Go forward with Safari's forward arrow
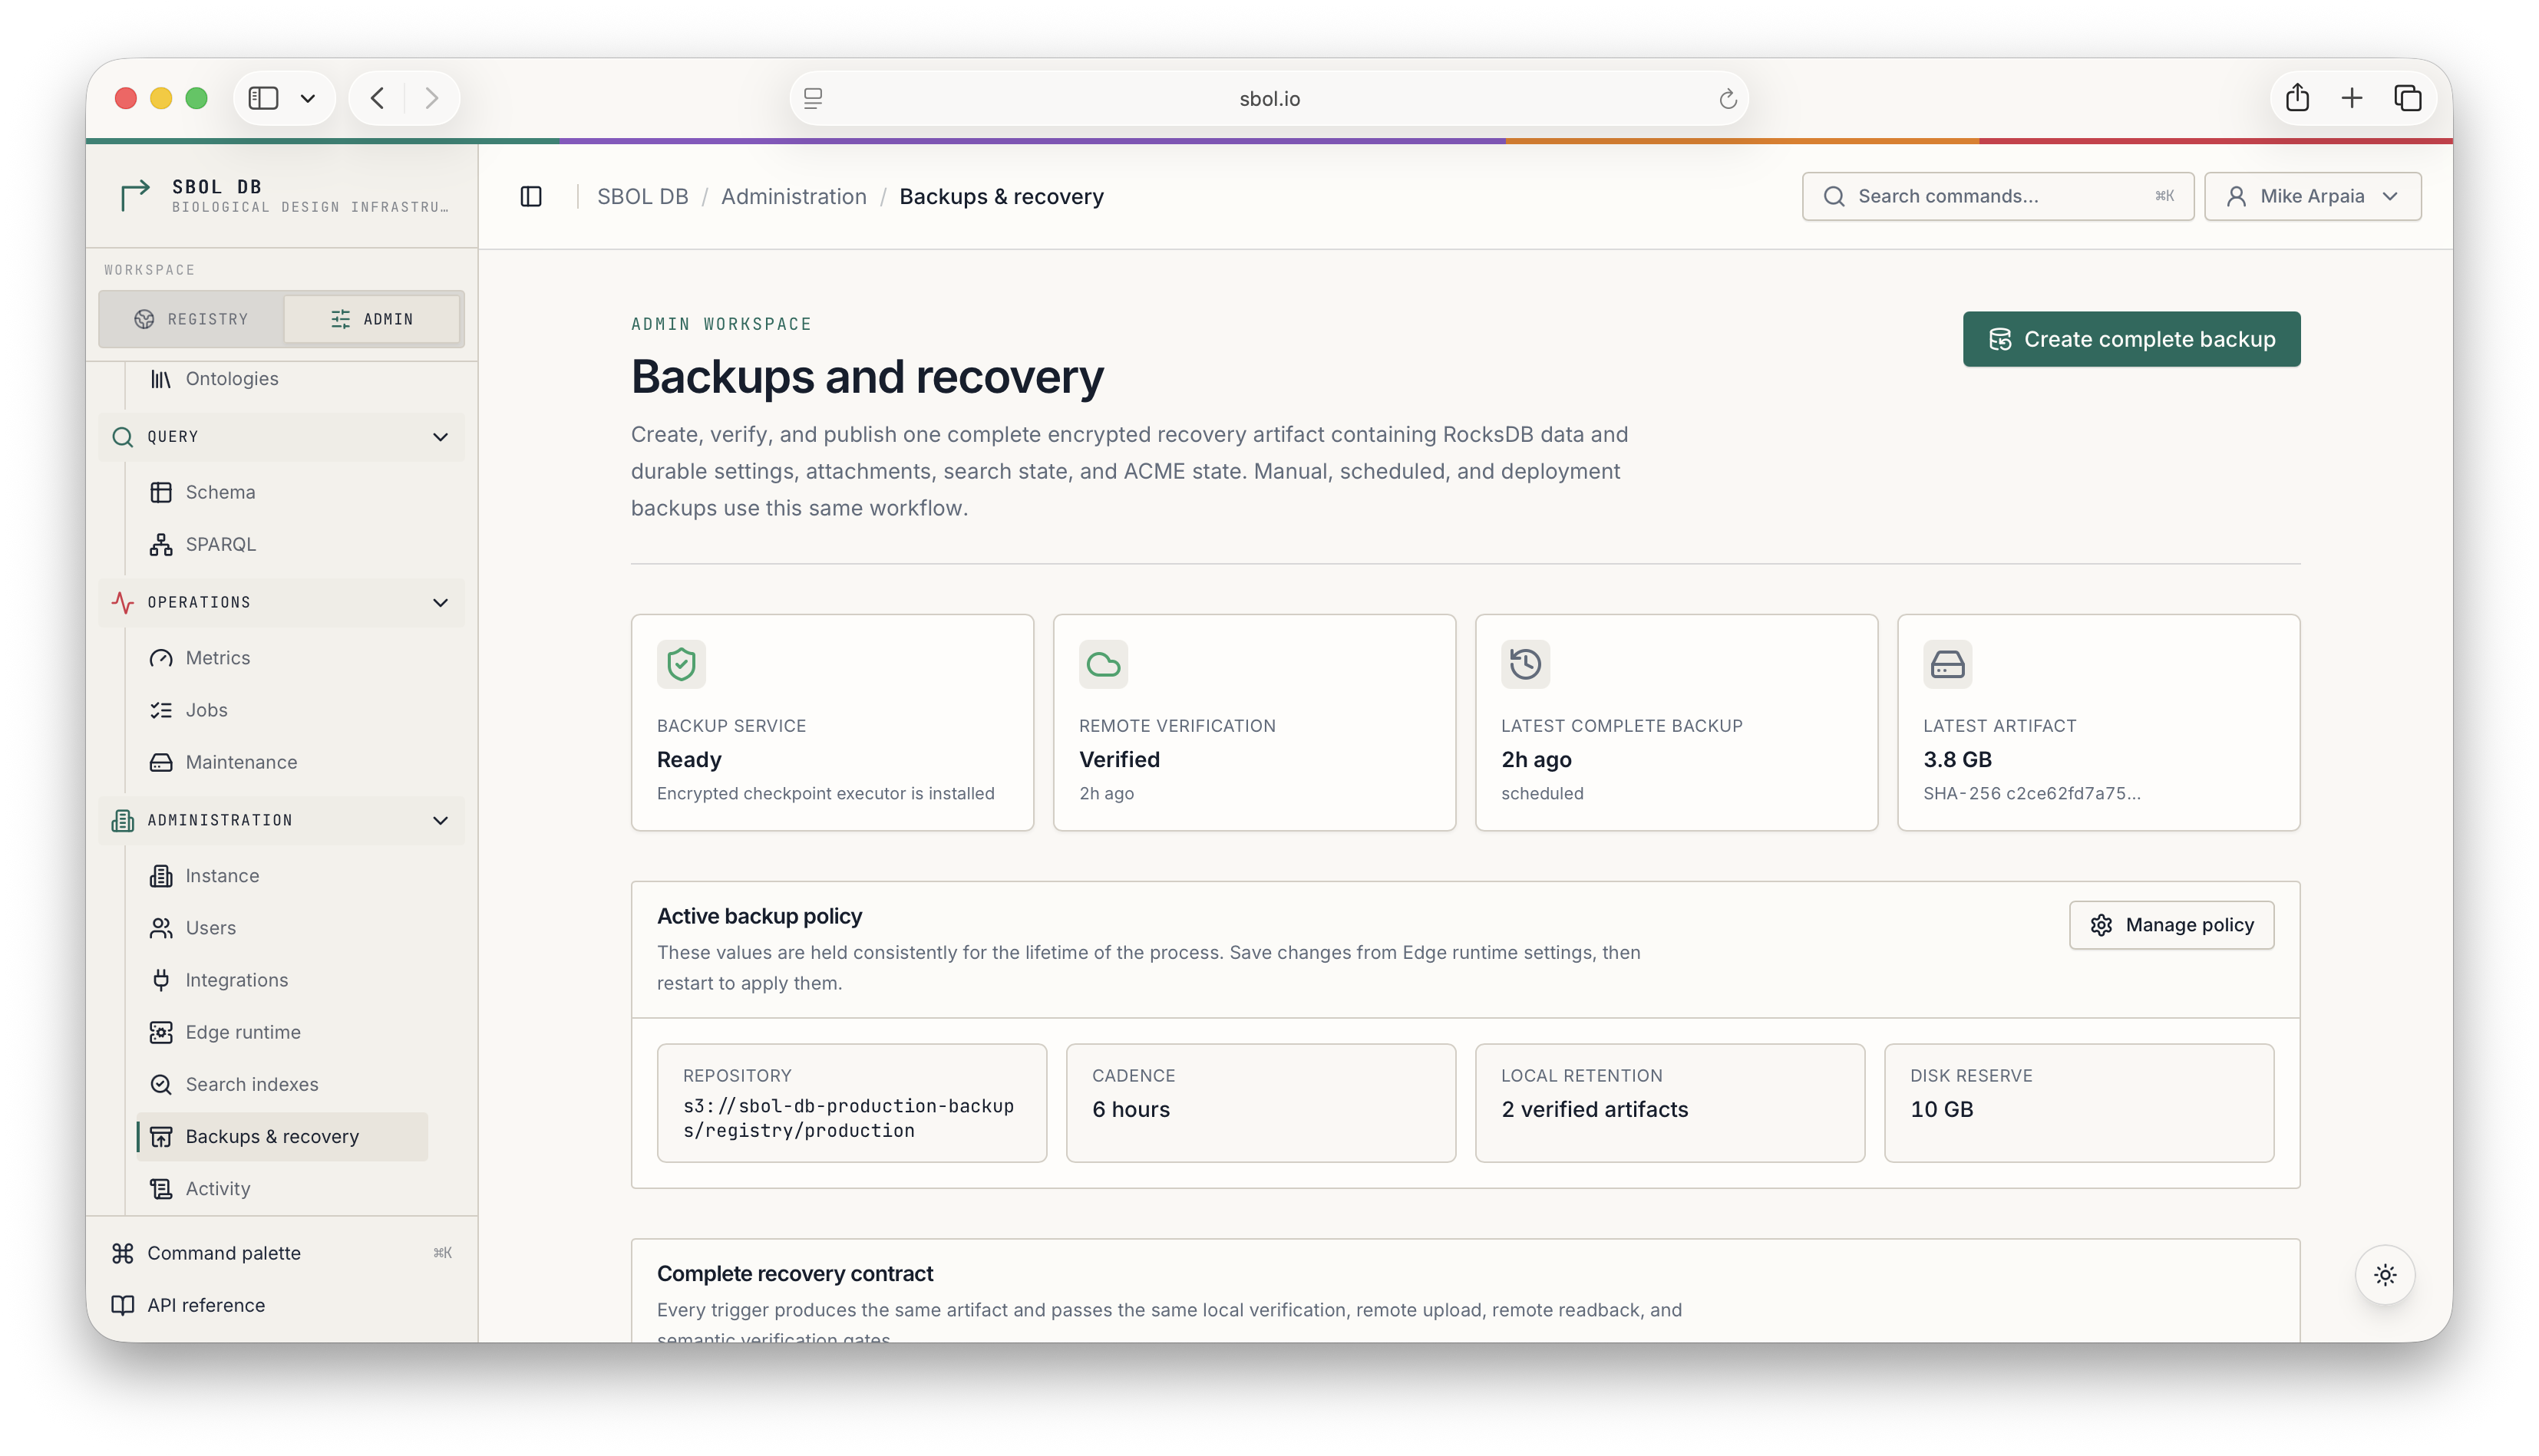The width and height of the screenshot is (2539, 1456). [432, 98]
